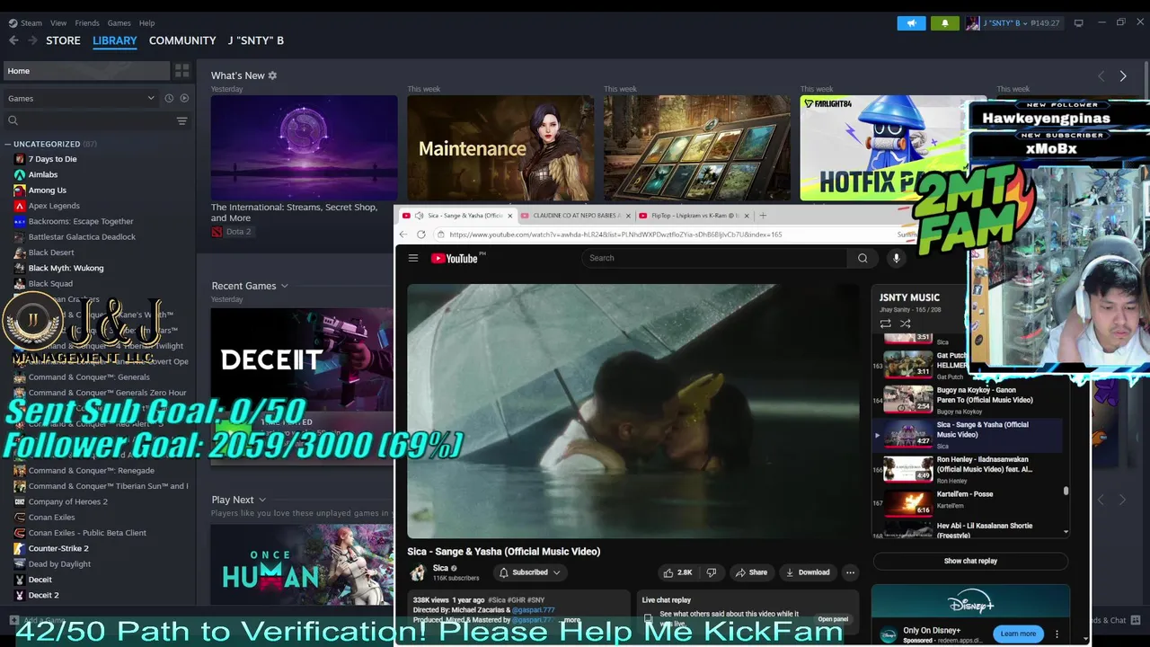Click the YouTube logo
Screen dimensions: 1150x647
(x=456, y=258)
